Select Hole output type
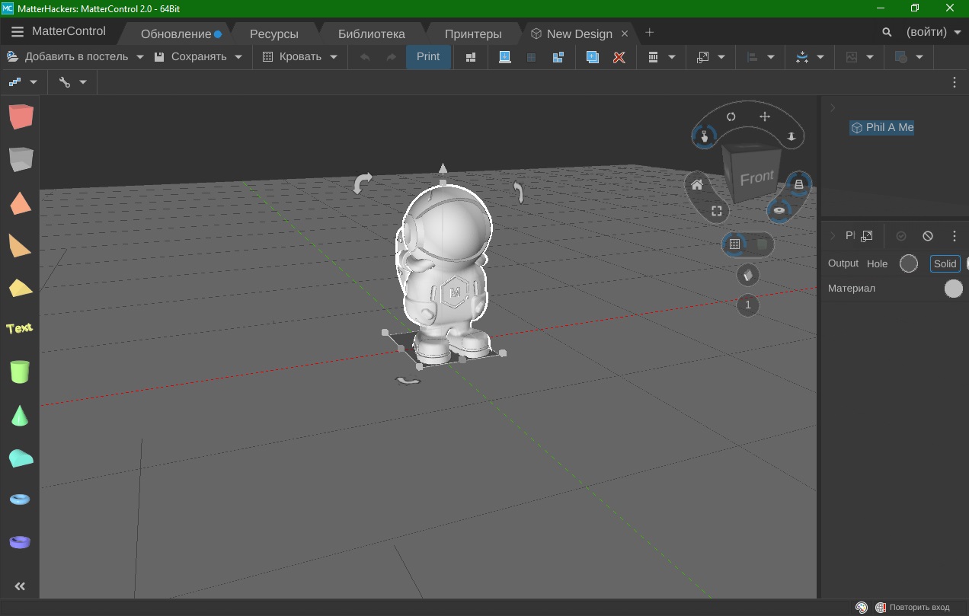Image resolution: width=969 pixels, height=616 pixels. point(878,263)
